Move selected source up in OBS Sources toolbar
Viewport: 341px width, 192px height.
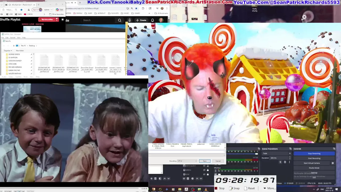tap(197, 179)
